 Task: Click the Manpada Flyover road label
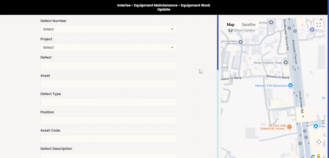pos(294,52)
